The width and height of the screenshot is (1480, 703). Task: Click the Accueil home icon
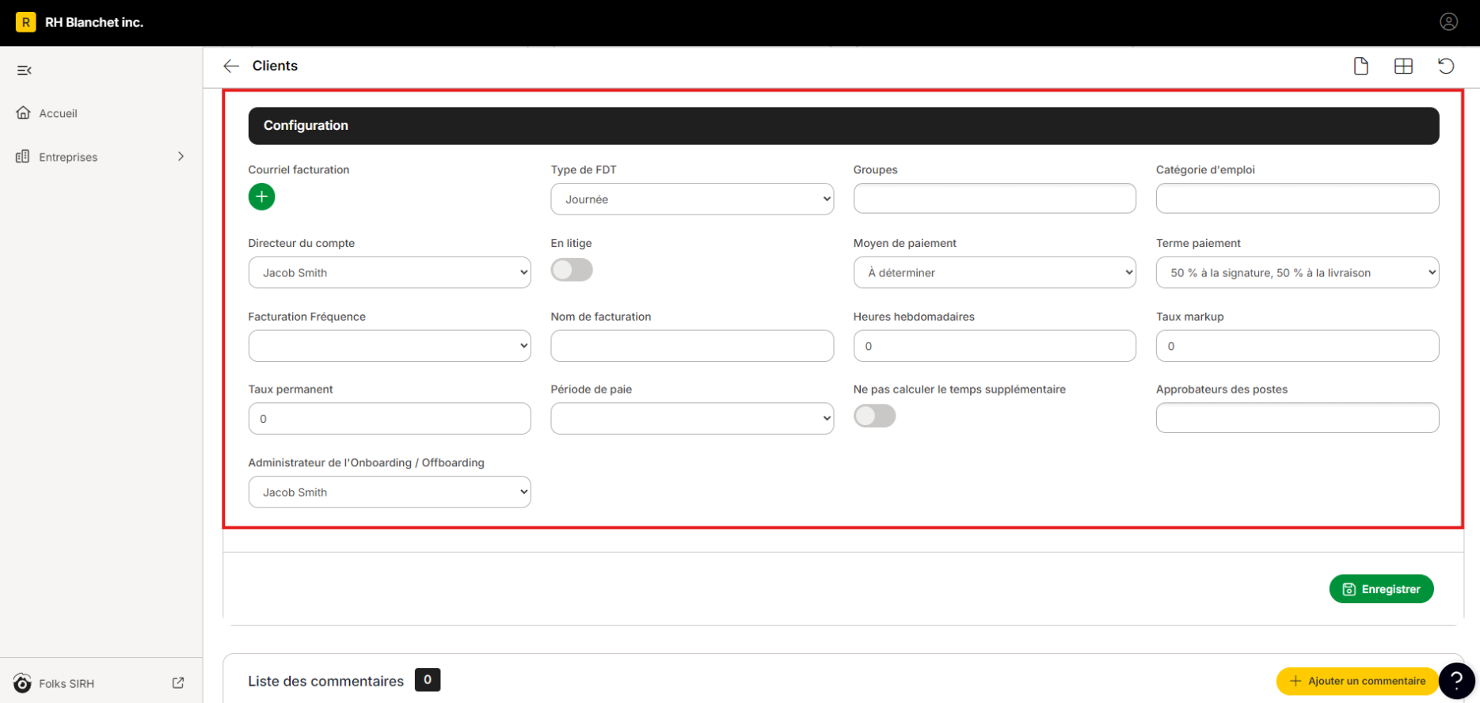click(24, 112)
